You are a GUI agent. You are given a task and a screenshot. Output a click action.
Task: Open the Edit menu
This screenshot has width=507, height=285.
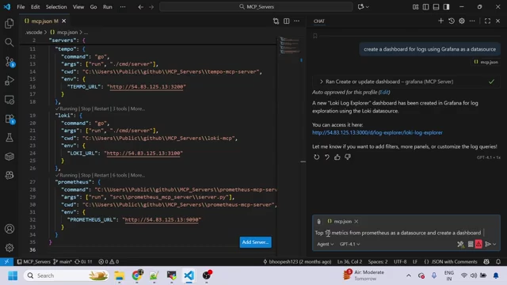(x=35, y=7)
